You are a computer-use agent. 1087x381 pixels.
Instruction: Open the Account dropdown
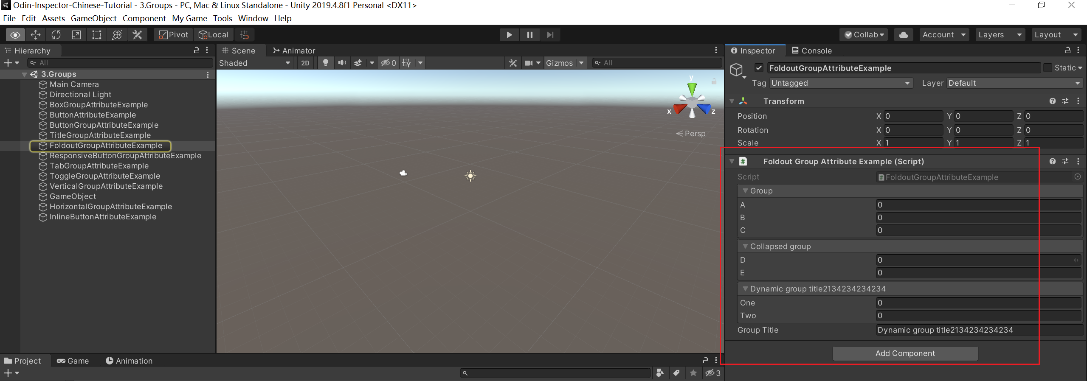click(944, 35)
